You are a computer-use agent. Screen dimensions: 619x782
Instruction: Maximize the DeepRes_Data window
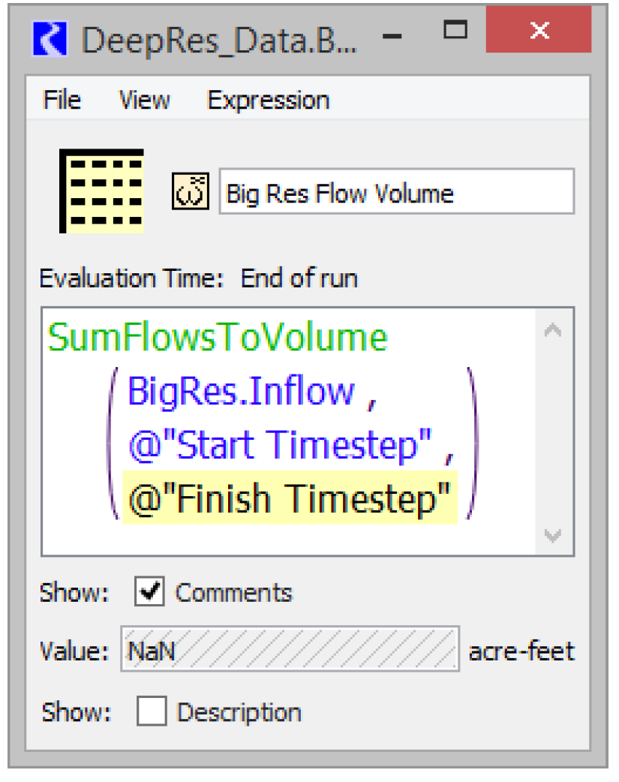point(455,32)
